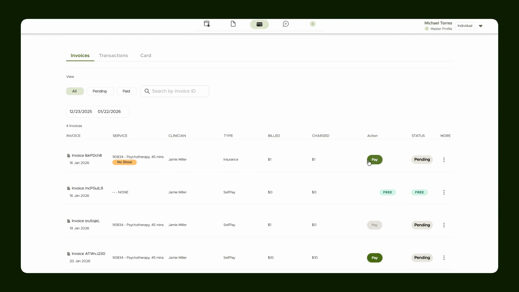The width and height of the screenshot is (519, 292).
Task: Select the billing card icon in the top nav
Action: pos(259,24)
